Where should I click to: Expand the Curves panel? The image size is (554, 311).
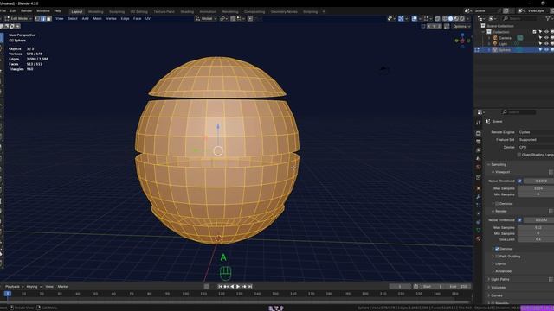[x=497, y=295]
